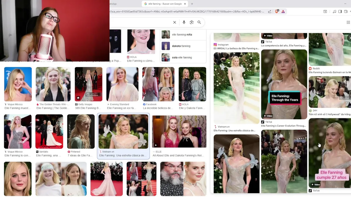Click 'All About Elle and Dakota Fanning's Rel...' link
This screenshot has width=351, height=197.
178,155
